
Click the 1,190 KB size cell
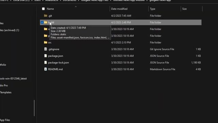(196, 63)
